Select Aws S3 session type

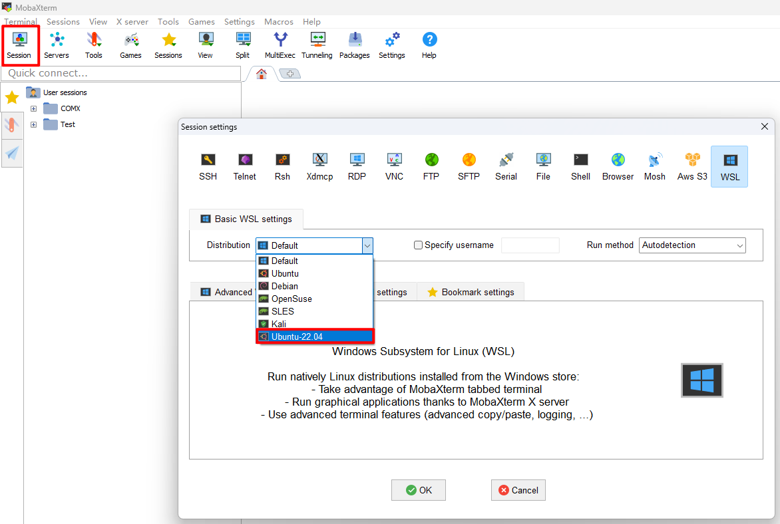[692, 166]
